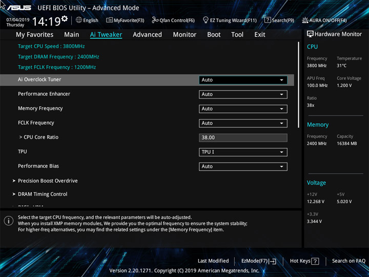Click the 31°C temperature value
The width and height of the screenshot is (369, 277).
[341, 66]
